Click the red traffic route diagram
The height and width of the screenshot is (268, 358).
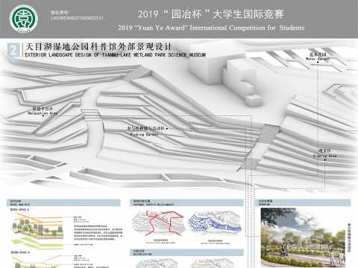click(x=159, y=223)
